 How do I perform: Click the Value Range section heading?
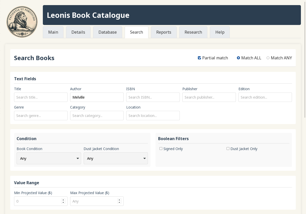click(27, 183)
